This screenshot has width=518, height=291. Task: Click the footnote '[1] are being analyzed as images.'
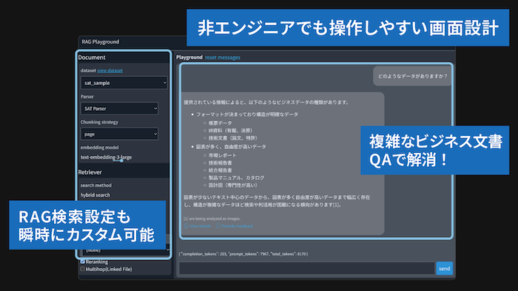[x=212, y=219]
